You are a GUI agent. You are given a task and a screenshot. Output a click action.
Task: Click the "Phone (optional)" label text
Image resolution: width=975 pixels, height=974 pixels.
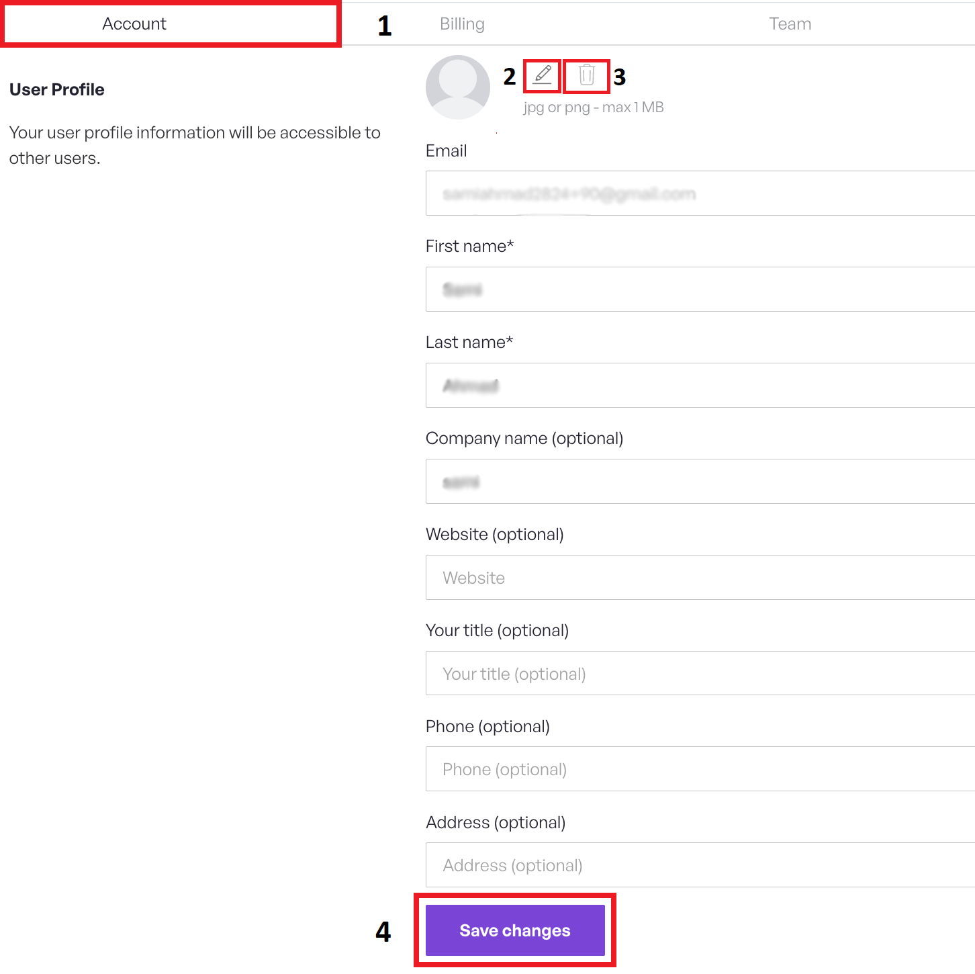pos(488,727)
